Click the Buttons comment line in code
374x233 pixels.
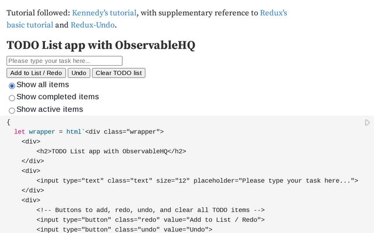151,210
